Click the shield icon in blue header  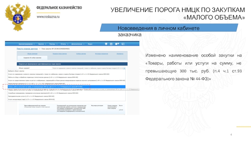click(x=106, y=44)
